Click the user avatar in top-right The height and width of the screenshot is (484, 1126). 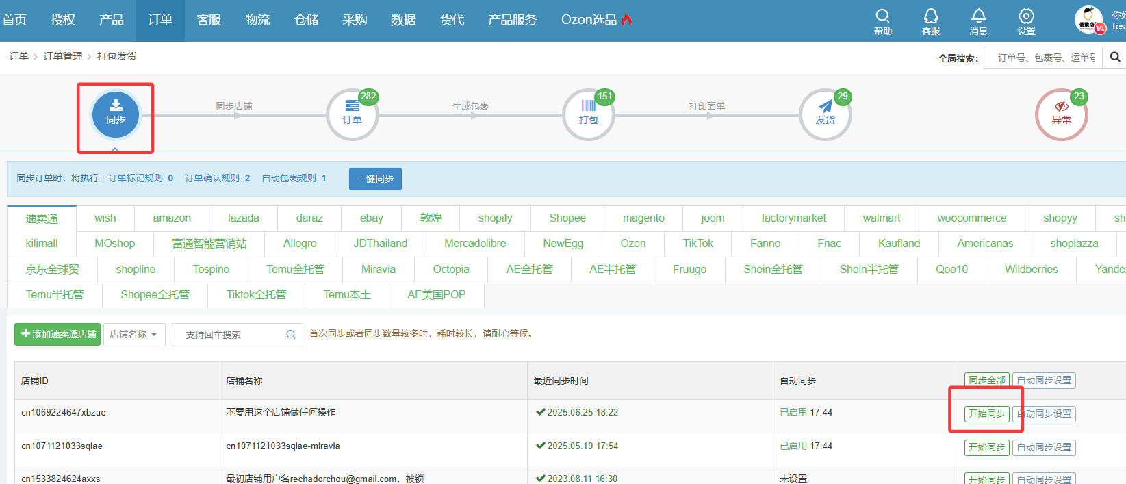pyautogui.click(x=1089, y=20)
